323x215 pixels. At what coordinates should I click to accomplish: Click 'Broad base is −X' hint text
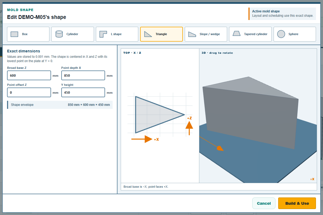click(146, 187)
